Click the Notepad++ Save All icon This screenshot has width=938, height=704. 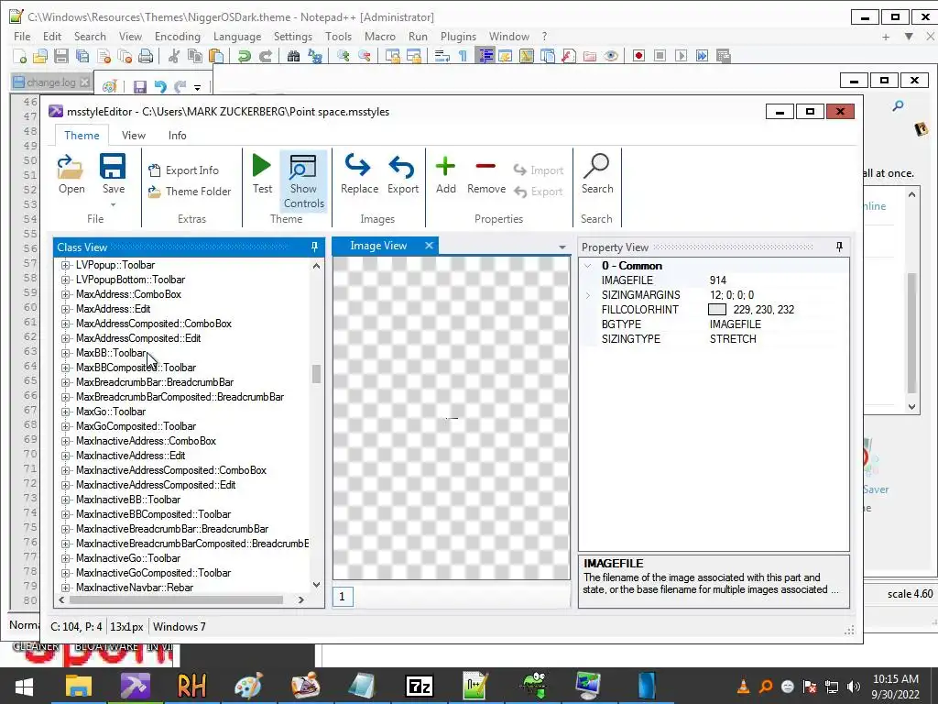(x=82, y=56)
